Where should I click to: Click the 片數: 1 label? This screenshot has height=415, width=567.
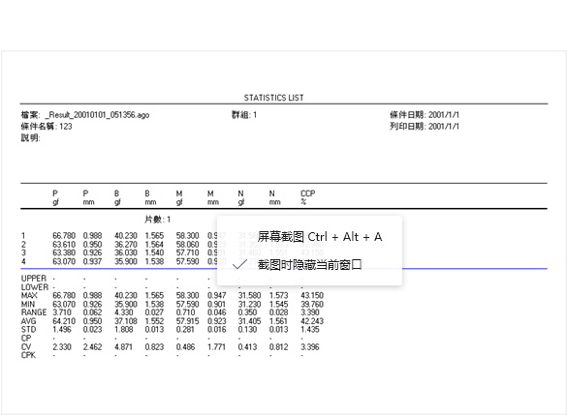[x=157, y=220]
